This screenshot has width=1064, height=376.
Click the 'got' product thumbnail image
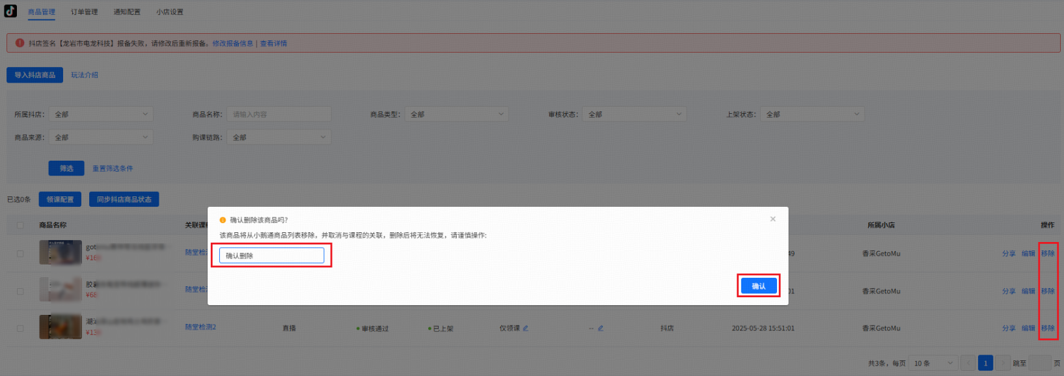61,252
